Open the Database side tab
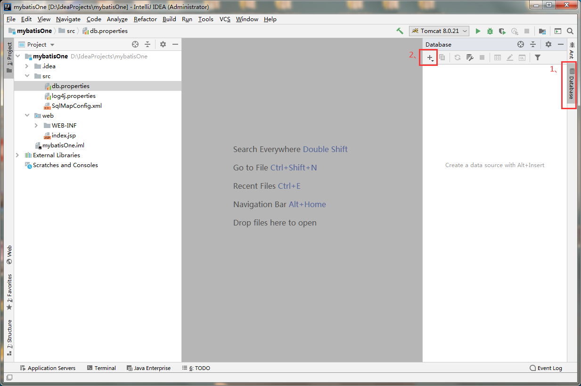Viewport: 581px width, 386px height. click(x=572, y=84)
